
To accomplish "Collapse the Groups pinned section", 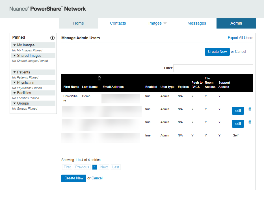I will point(33,103).
